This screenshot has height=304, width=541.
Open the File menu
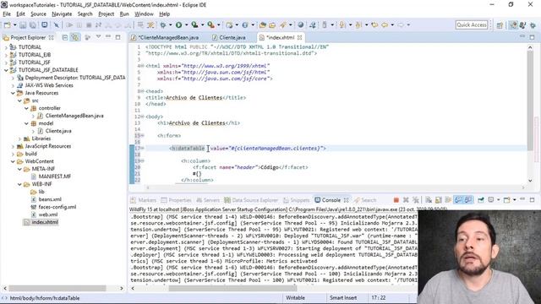point(7,14)
